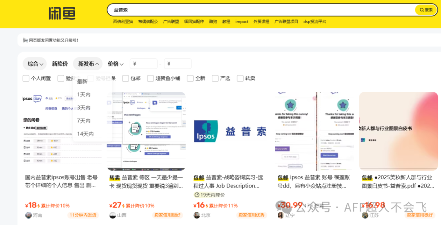Click the maximum price input field
The image size is (441, 225).
coord(178,64)
